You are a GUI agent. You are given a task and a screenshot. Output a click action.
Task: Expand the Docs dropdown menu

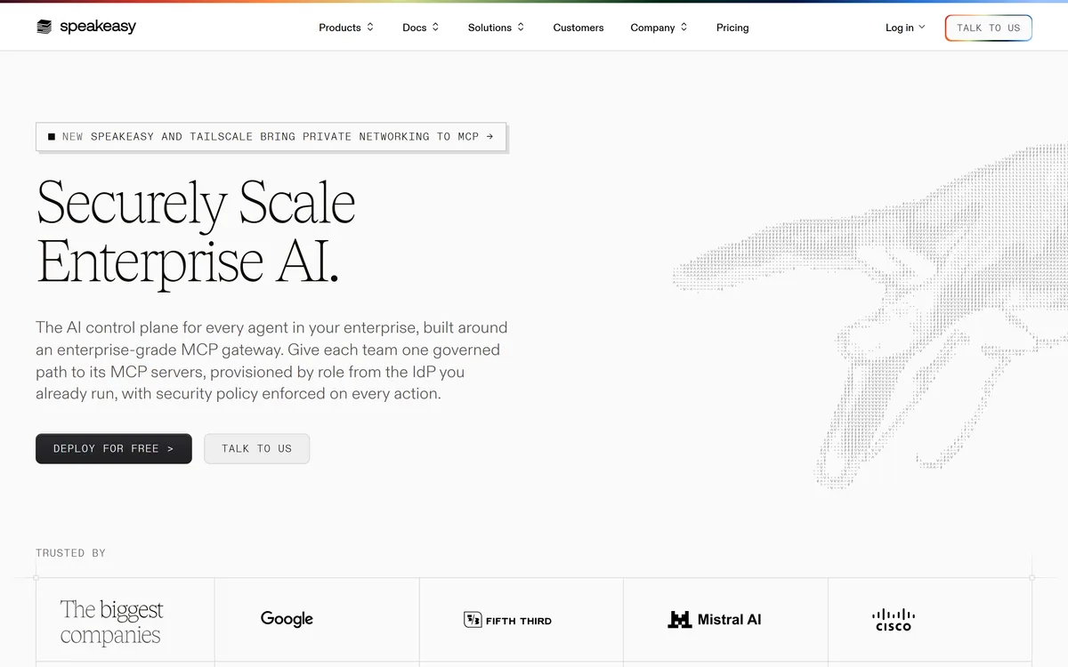pos(421,28)
